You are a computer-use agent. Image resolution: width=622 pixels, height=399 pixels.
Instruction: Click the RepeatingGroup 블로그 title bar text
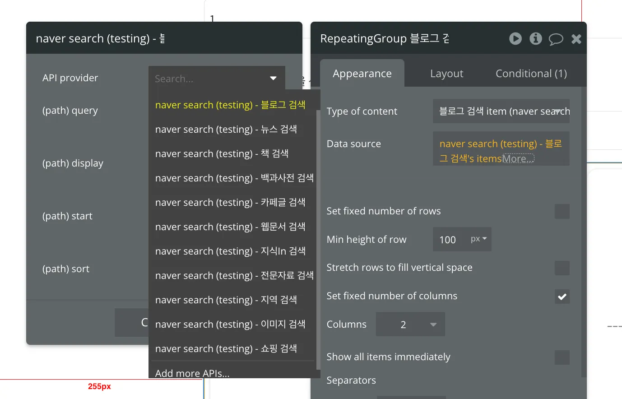point(385,38)
